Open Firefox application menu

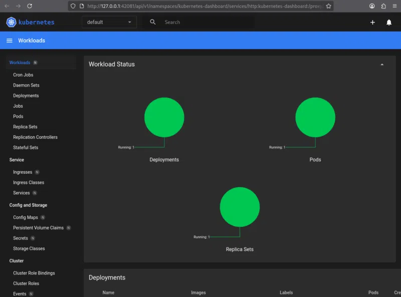[394, 6]
